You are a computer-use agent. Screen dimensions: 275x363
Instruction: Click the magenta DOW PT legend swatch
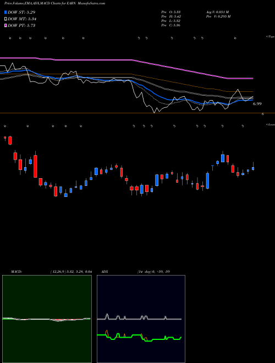6,25
